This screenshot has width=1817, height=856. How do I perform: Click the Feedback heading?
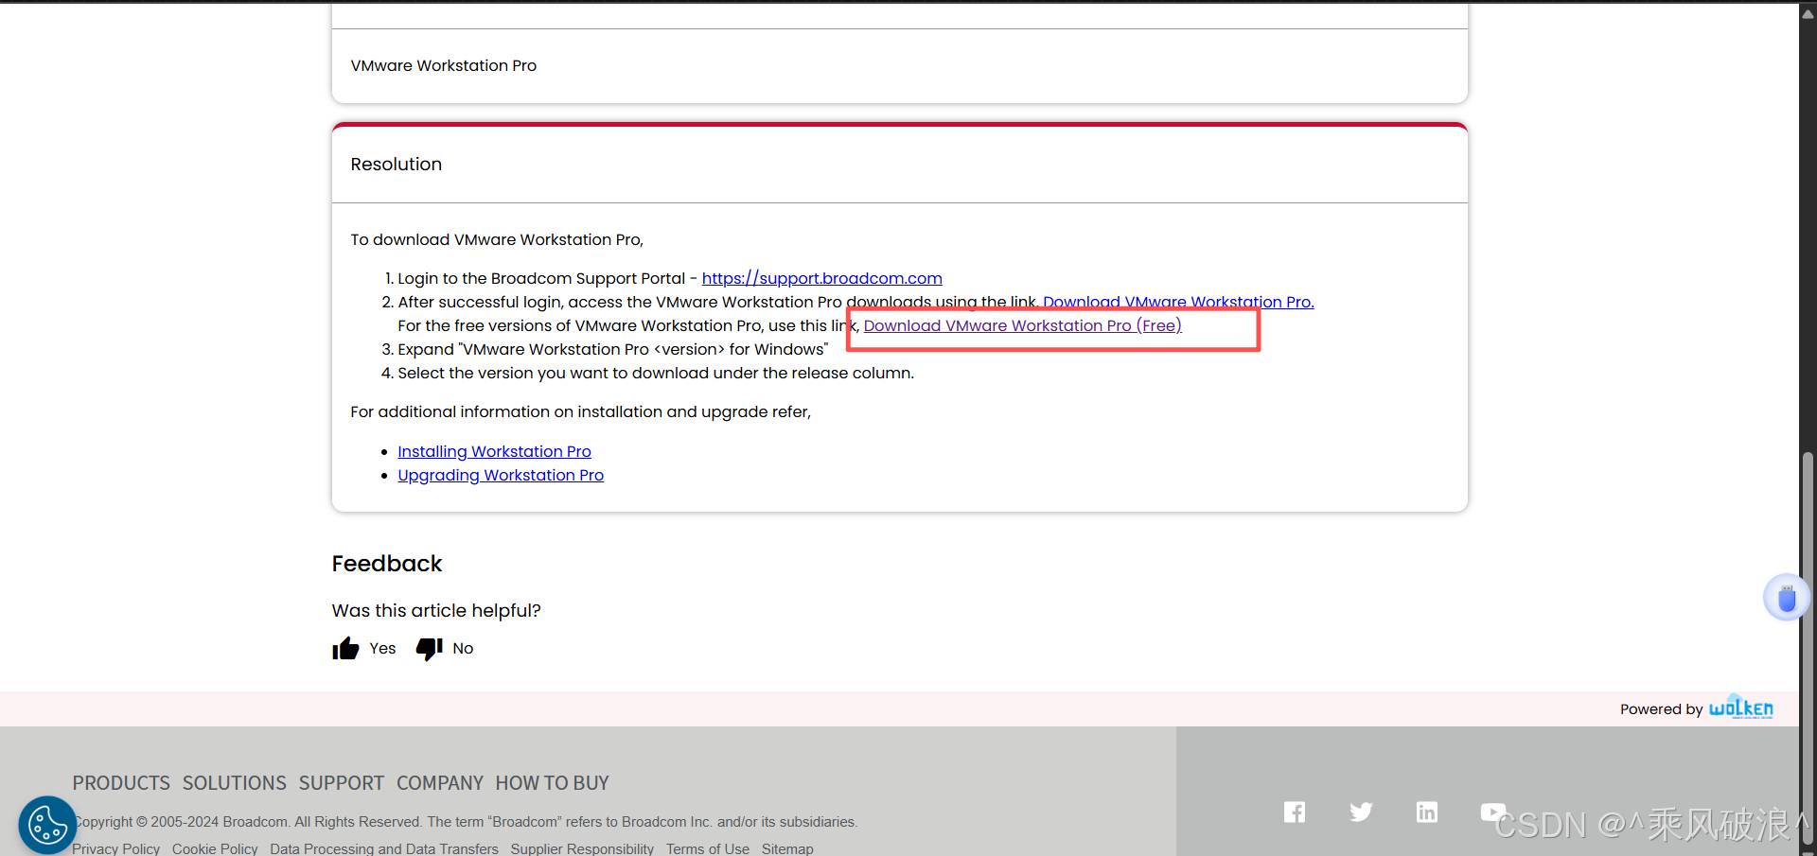(x=387, y=564)
